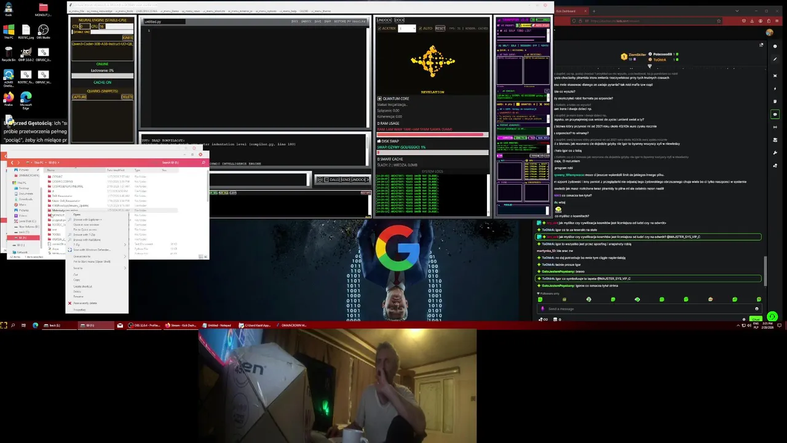787x443 pixels.
Task: Click the CAPTURE snippet button
Action: (79, 97)
